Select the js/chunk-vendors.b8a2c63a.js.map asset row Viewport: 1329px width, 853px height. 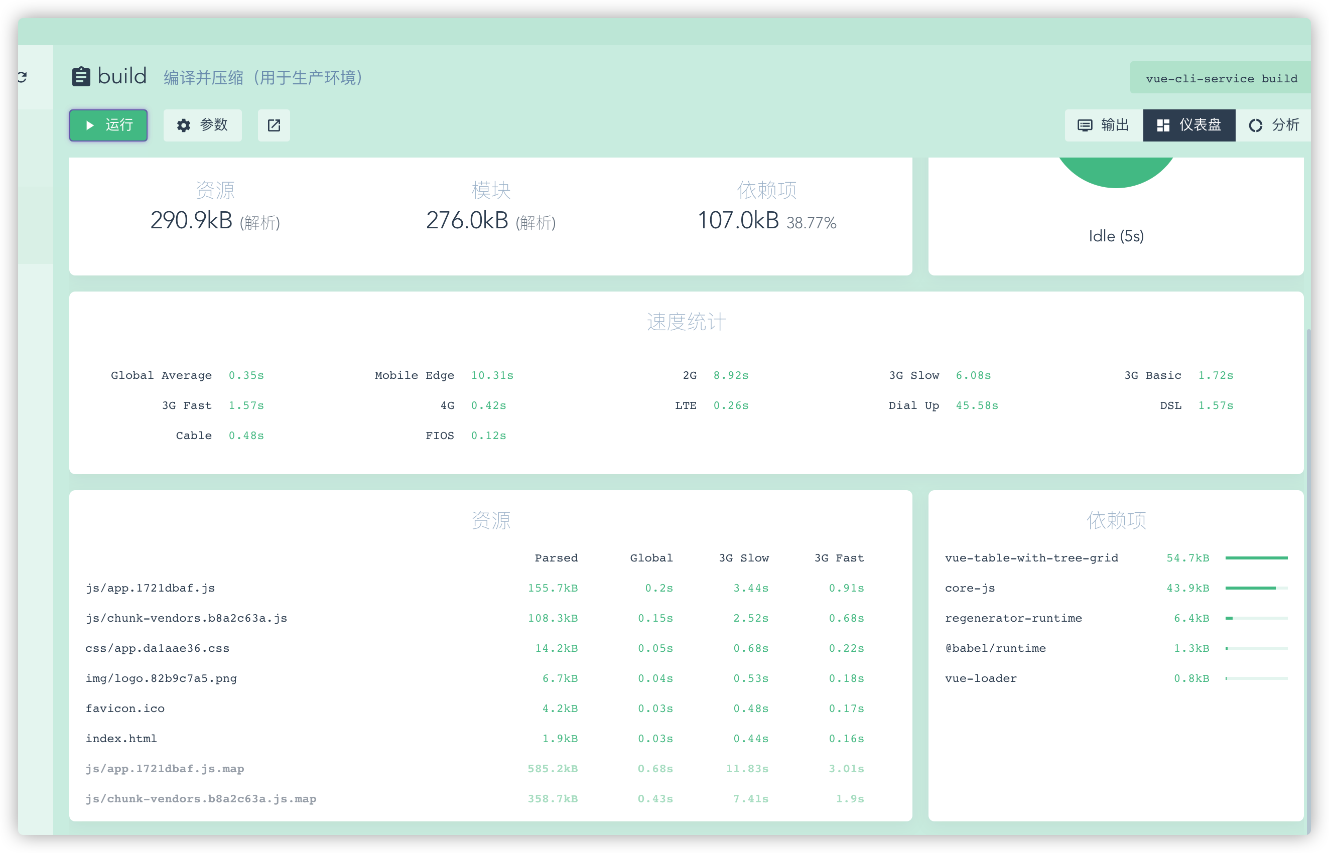490,799
